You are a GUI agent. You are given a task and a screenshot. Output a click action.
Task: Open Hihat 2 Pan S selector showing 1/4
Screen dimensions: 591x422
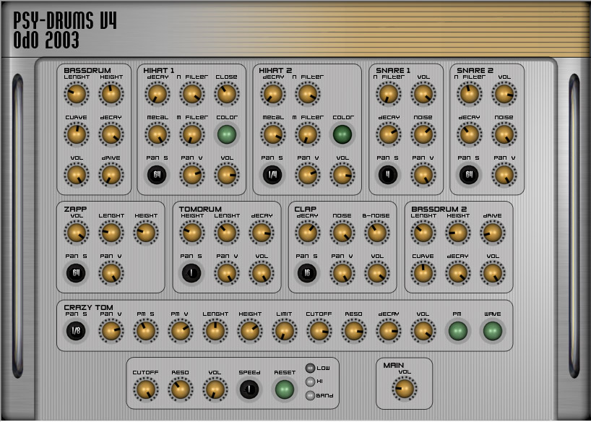click(x=272, y=175)
